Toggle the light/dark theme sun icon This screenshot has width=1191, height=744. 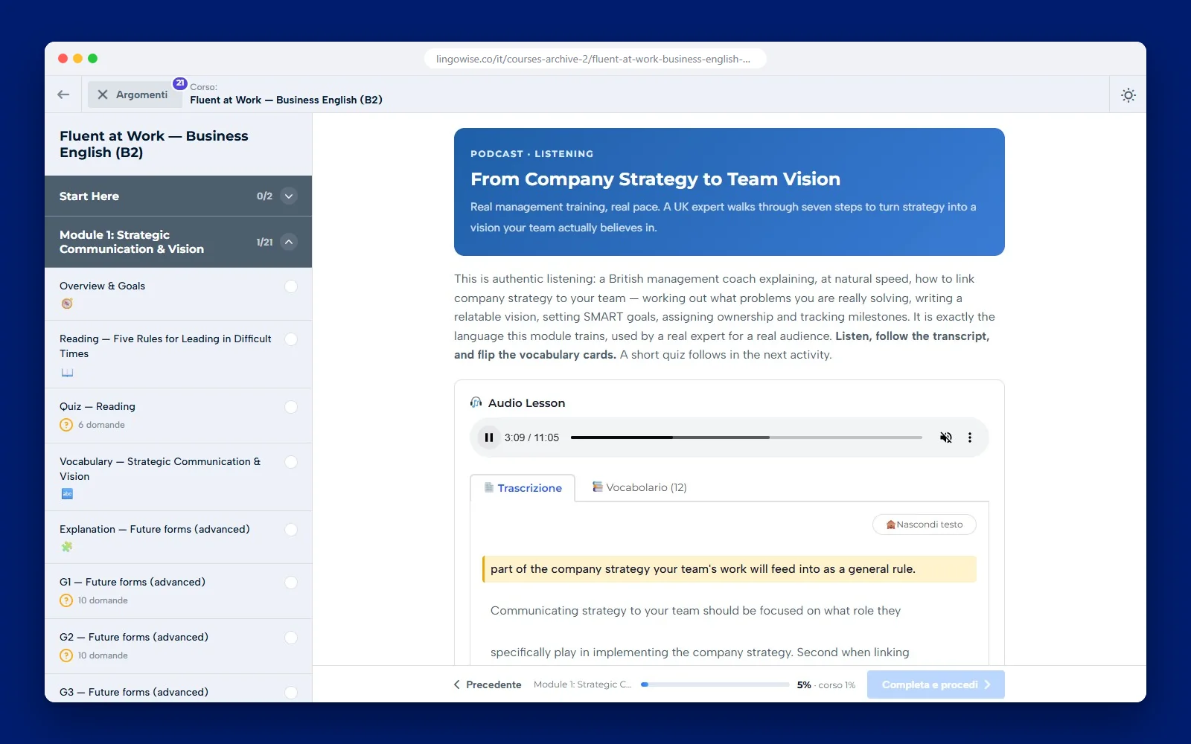point(1128,95)
